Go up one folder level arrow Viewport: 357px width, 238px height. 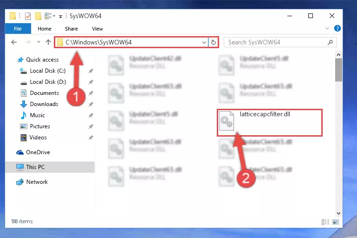point(48,42)
